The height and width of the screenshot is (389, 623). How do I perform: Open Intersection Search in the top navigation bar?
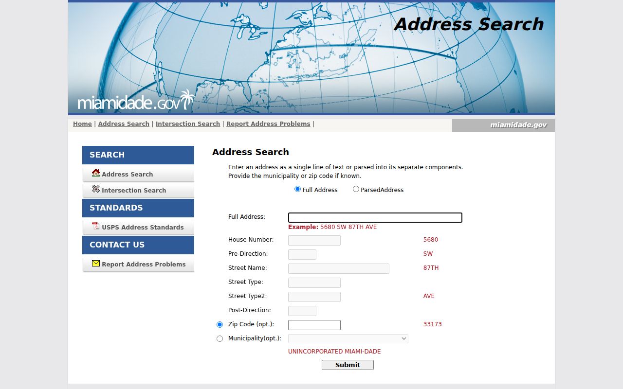(188, 124)
